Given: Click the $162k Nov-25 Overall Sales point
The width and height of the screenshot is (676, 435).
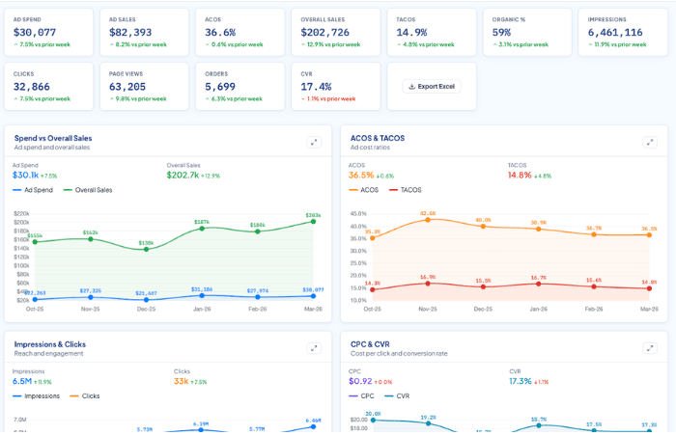Looking at the screenshot, I should click(91, 238).
